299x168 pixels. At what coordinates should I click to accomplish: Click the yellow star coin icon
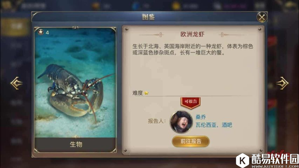(176, 6)
